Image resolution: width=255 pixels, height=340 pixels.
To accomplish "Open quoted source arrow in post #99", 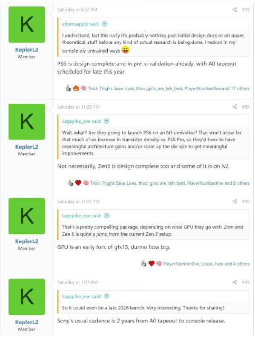I will coord(107,296).
